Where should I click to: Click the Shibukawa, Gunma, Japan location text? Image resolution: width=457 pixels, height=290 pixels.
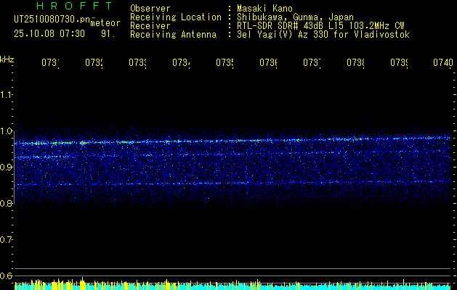click(294, 17)
